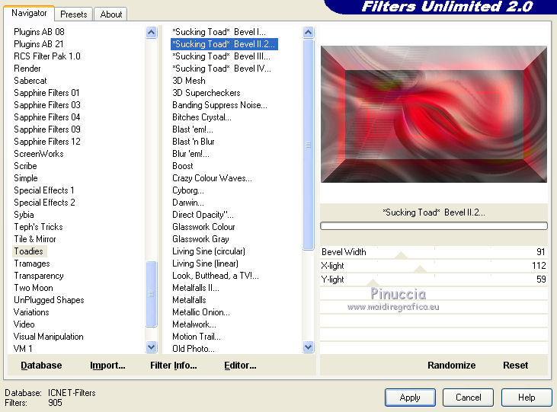
Task: Select the Motion Trail... filter
Action: tap(197, 337)
